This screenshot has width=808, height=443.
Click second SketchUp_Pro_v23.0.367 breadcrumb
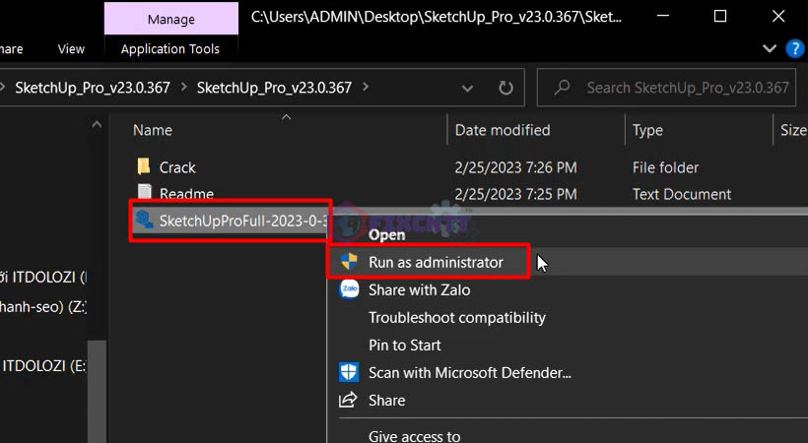tap(274, 88)
